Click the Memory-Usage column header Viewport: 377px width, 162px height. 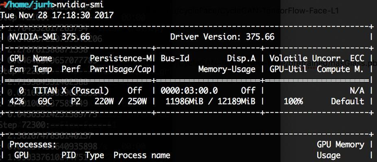click(x=227, y=69)
